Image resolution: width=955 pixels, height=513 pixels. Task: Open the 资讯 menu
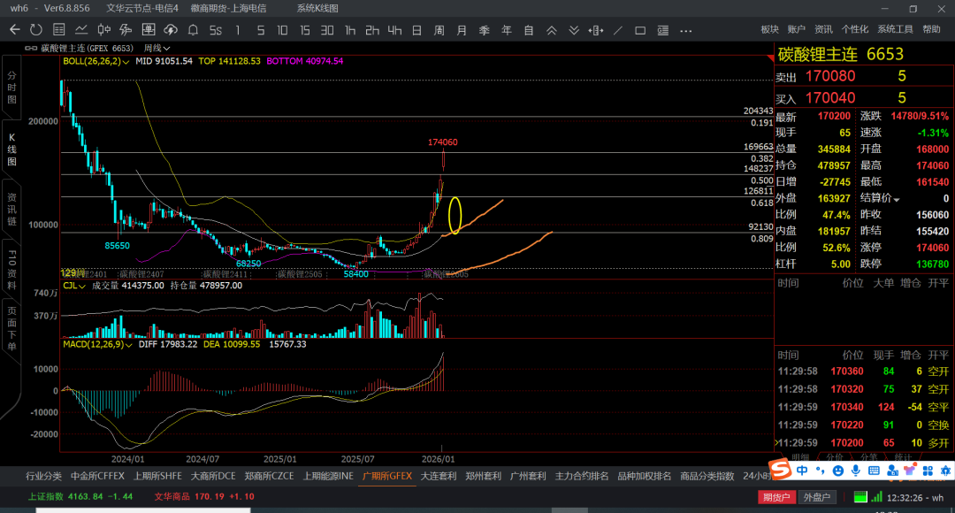pyautogui.click(x=823, y=29)
